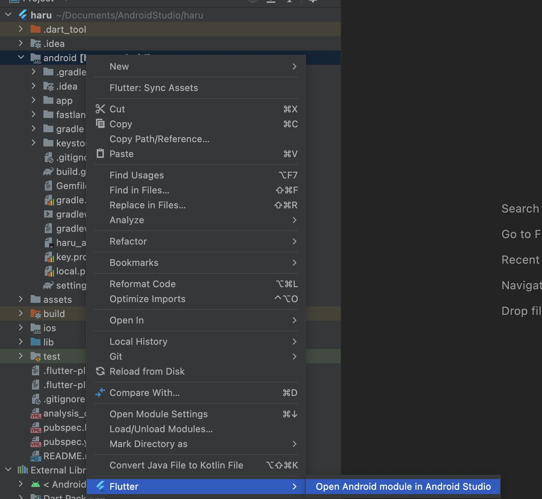
Task: Choose Reformat Code
Action: coord(196,284)
